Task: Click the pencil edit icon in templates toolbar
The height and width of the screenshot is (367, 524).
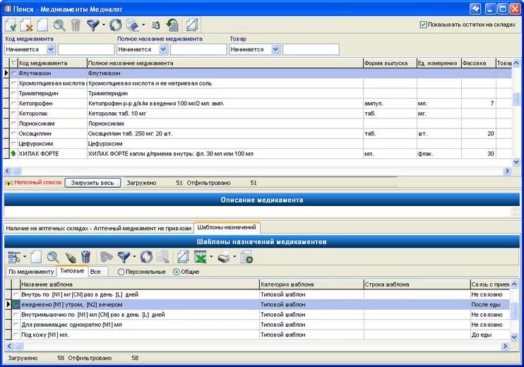Action: pos(70,257)
